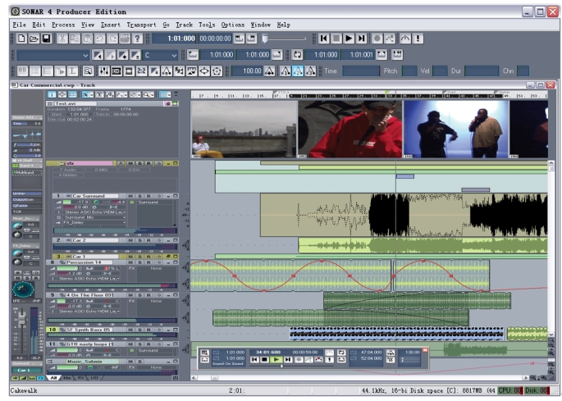This screenshot has height=401, width=562.
Task: Toggle loop on/off in the loop toolbar
Action: [x=297, y=55]
